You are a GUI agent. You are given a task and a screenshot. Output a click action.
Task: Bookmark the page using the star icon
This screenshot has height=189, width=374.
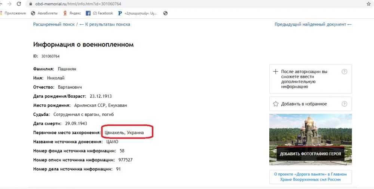368,4
